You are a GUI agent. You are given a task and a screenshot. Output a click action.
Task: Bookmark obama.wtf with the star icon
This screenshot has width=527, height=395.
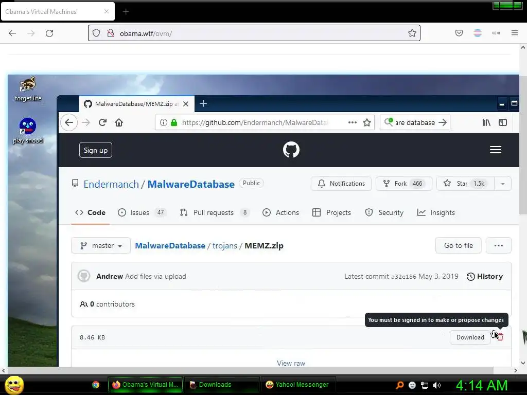412,33
